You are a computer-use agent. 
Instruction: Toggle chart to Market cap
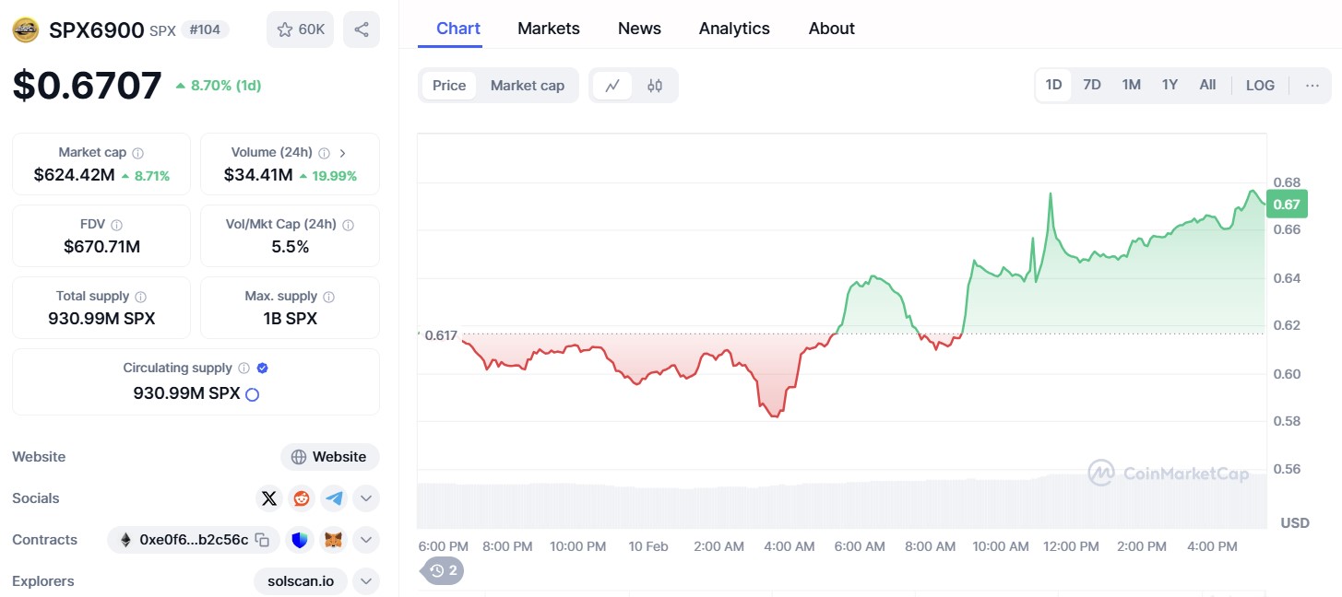[x=527, y=86]
